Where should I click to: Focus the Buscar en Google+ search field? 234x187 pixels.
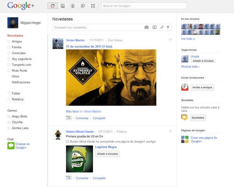click(x=144, y=6)
